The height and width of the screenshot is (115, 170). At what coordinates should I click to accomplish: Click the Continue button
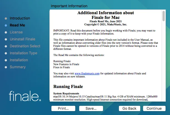[154, 108]
